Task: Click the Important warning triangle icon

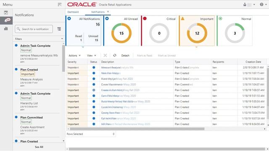Action: pos(183,18)
